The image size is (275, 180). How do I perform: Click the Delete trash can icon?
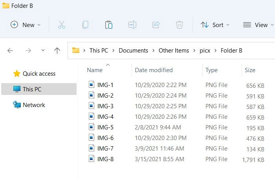click(180, 25)
